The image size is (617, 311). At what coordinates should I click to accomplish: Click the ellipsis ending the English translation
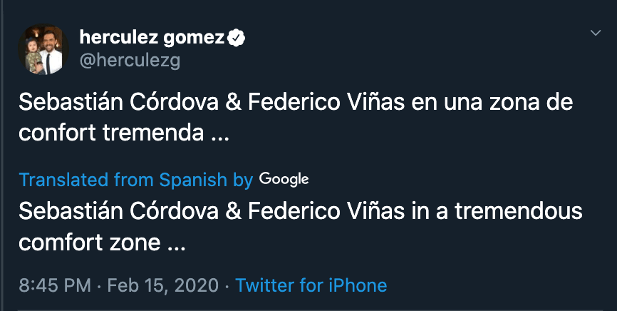tap(175, 243)
